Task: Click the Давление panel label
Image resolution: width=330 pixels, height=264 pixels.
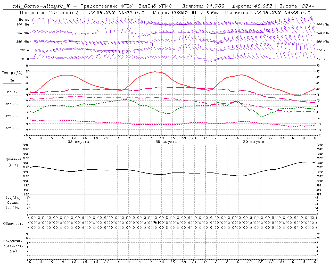Action: (x=13, y=159)
